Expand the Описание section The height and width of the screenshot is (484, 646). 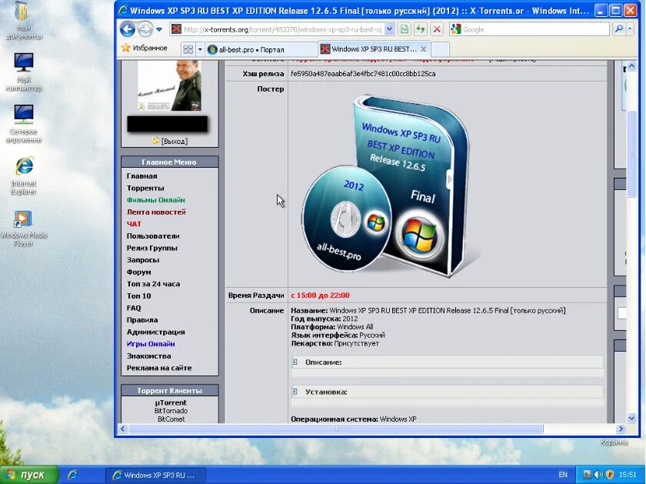coord(295,362)
